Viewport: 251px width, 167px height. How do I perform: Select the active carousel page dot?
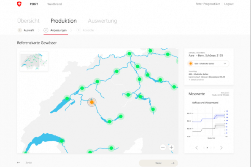207,148
